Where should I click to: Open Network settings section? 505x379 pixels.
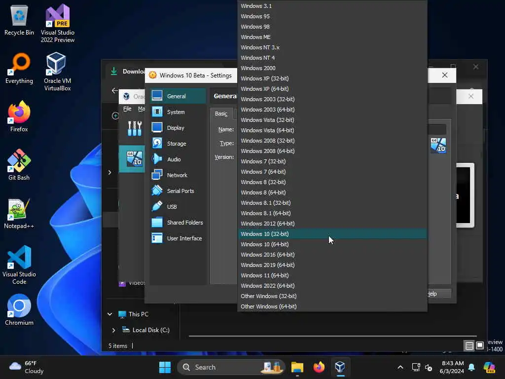click(178, 175)
